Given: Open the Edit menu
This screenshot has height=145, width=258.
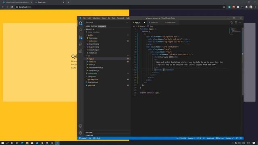Looking at the screenshot, I should click(89, 18).
